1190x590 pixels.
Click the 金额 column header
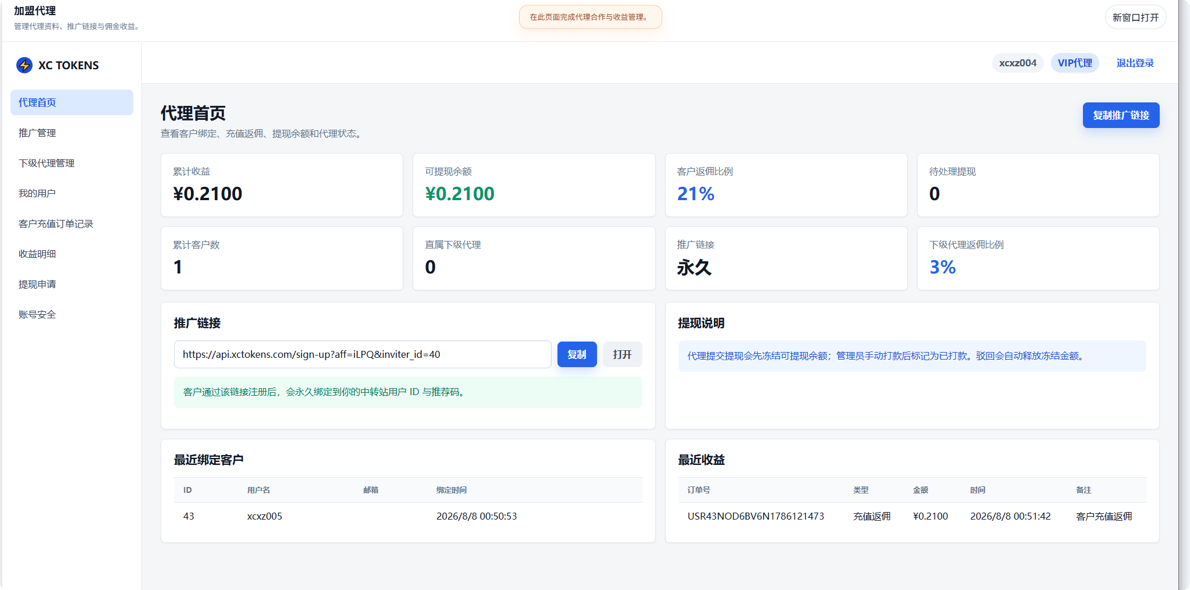pyautogui.click(x=921, y=490)
